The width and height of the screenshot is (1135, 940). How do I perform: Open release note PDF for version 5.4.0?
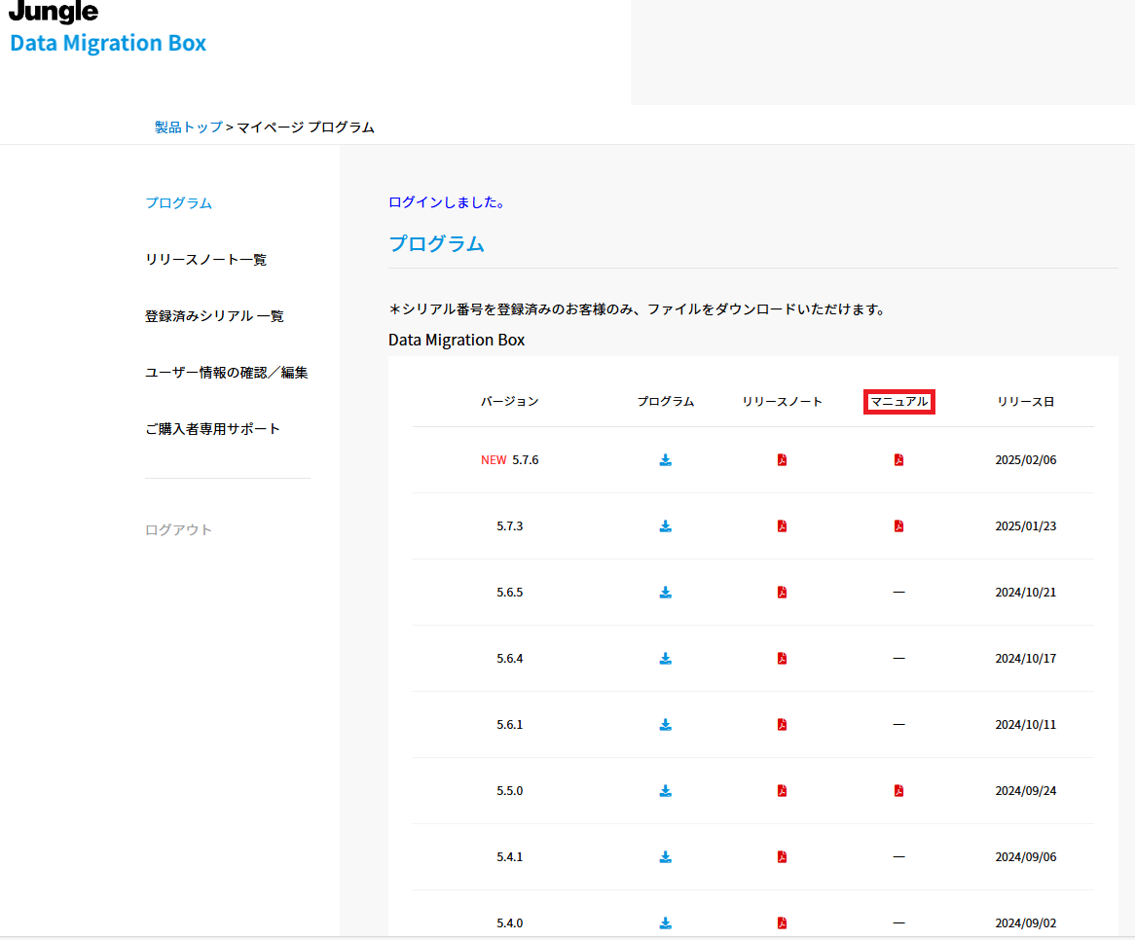tap(782, 923)
